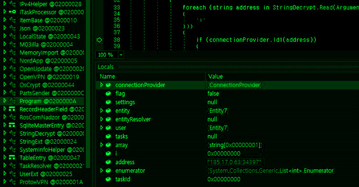359x187 pixels.
Task: Expand the enumerator local variable
Action: (102, 171)
